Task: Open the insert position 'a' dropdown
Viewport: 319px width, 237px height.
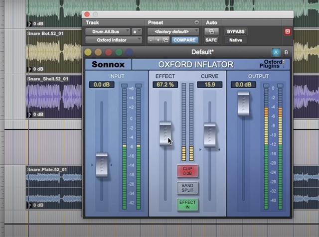Action: point(137,31)
